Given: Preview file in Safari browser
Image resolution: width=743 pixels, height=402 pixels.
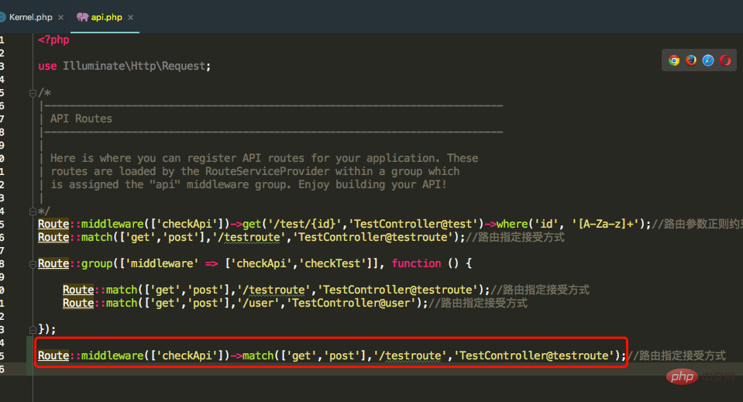Looking at the screenshot, I should [708, 60].
